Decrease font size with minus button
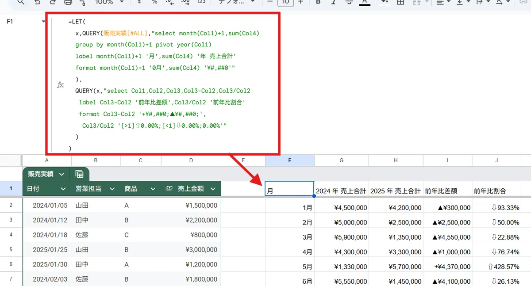The image size is (531, 286). coord(270,2)
